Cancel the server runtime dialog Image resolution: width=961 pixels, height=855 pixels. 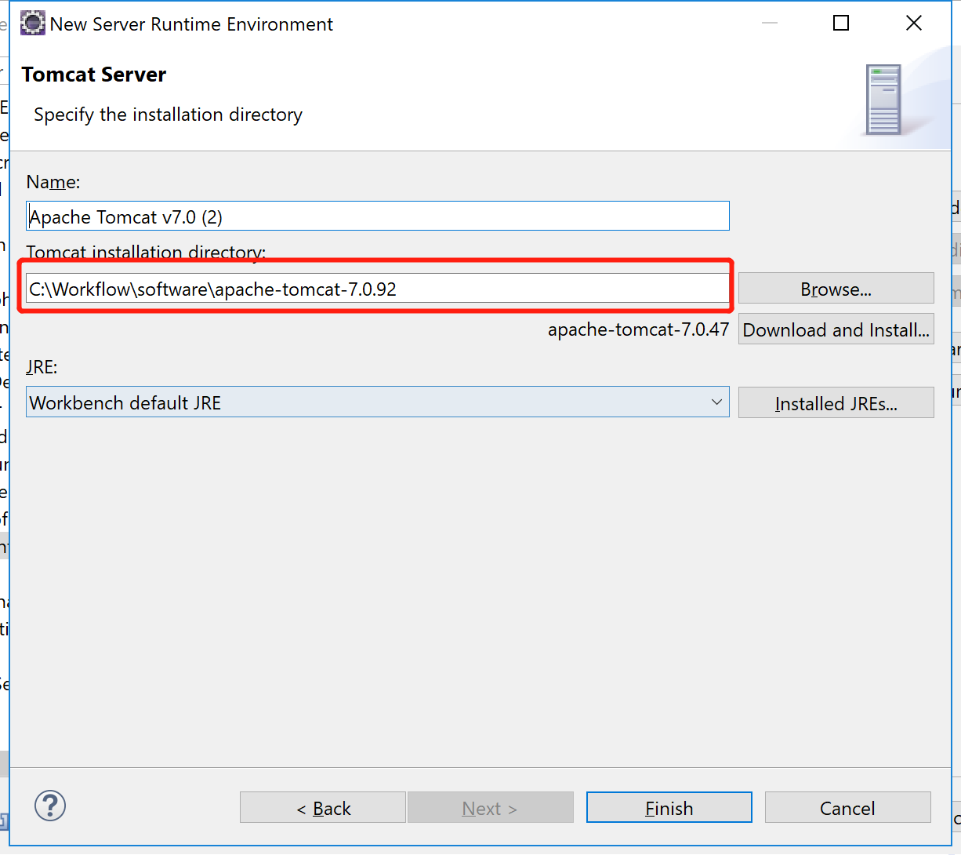pos(847,808)
